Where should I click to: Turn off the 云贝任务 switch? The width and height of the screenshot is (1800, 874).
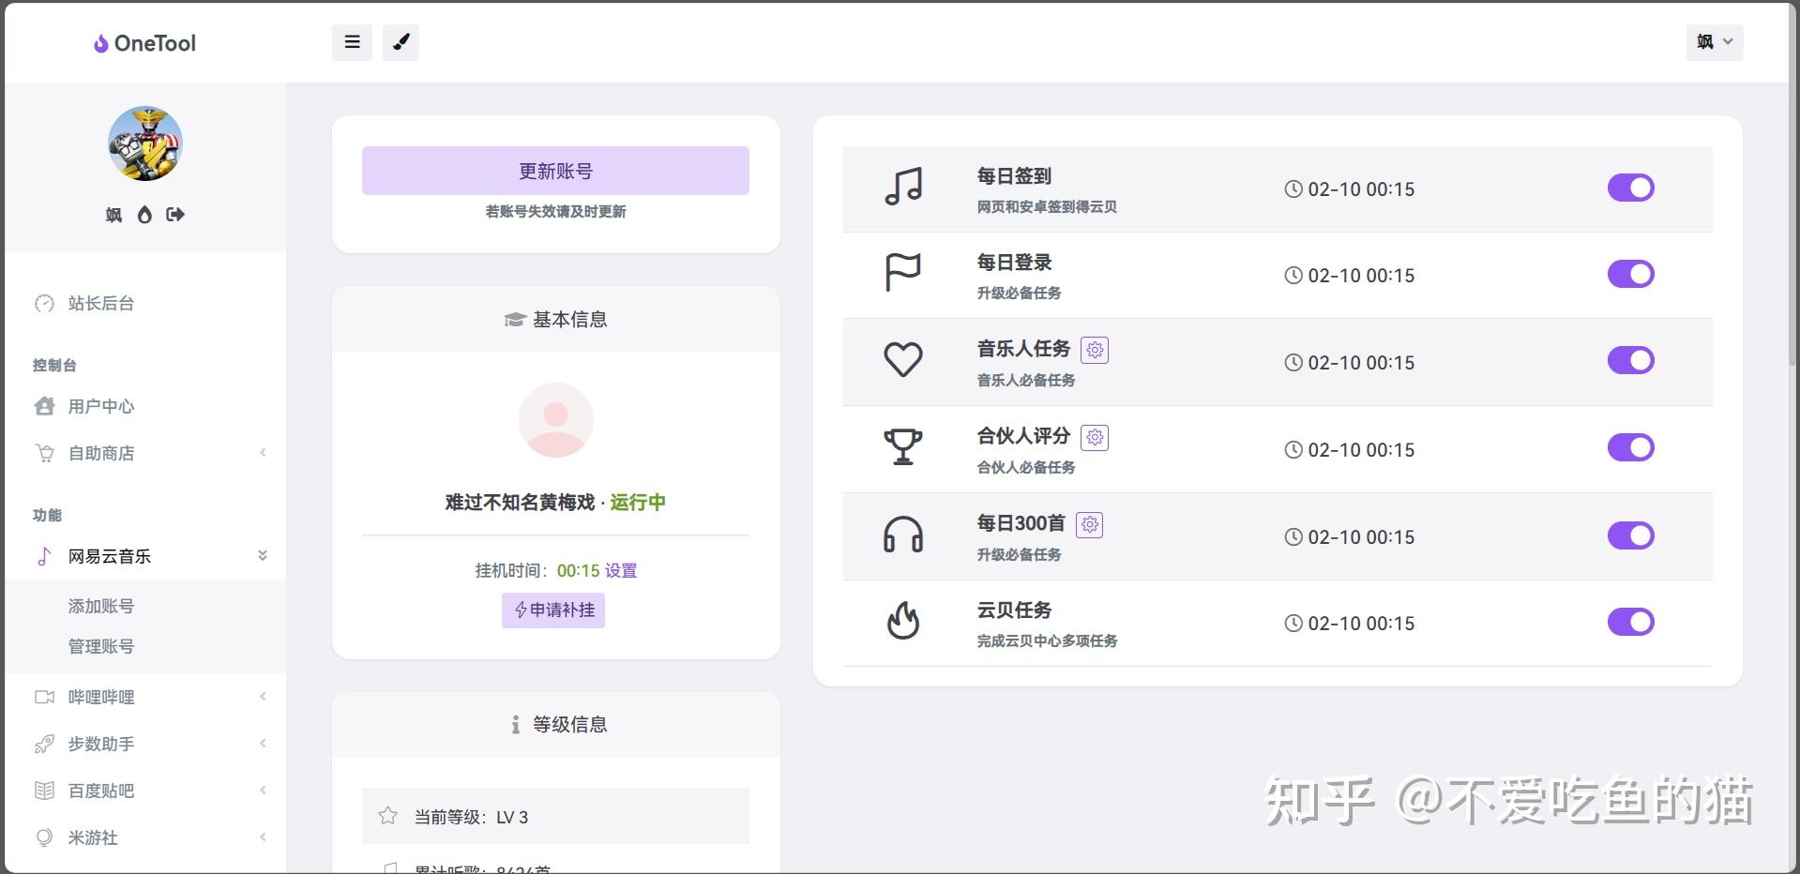pyautogui.click(x=1631, y=622)
